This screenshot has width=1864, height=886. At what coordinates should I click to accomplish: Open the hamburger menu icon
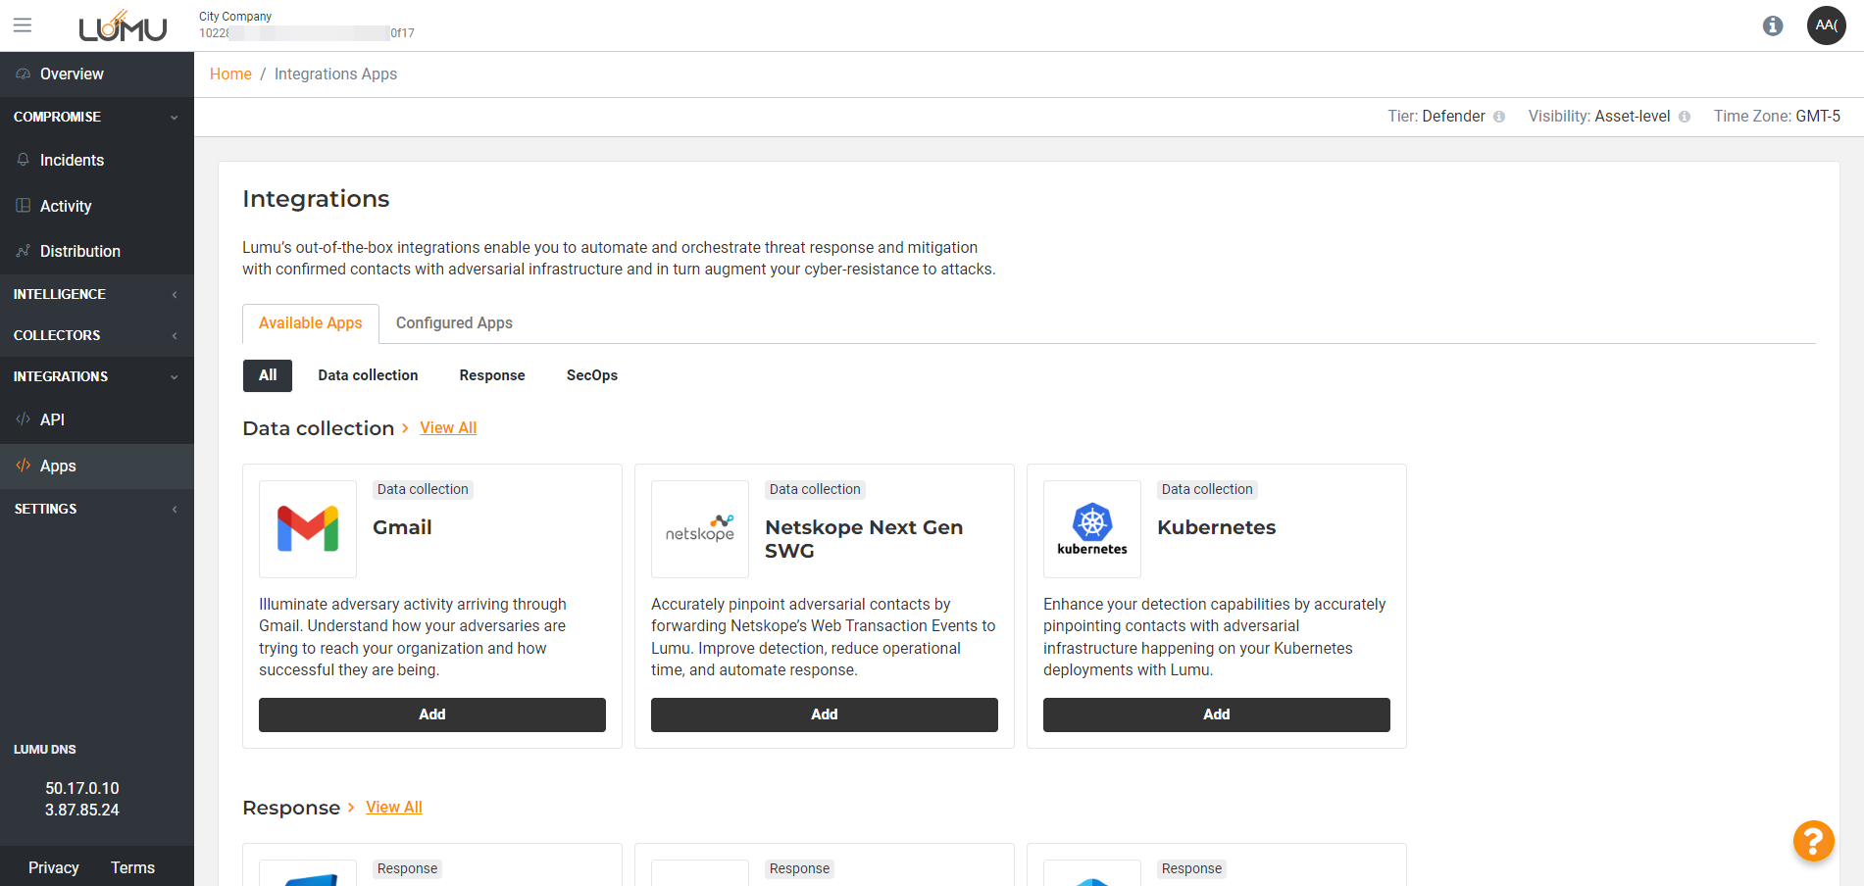click(23, 25)
